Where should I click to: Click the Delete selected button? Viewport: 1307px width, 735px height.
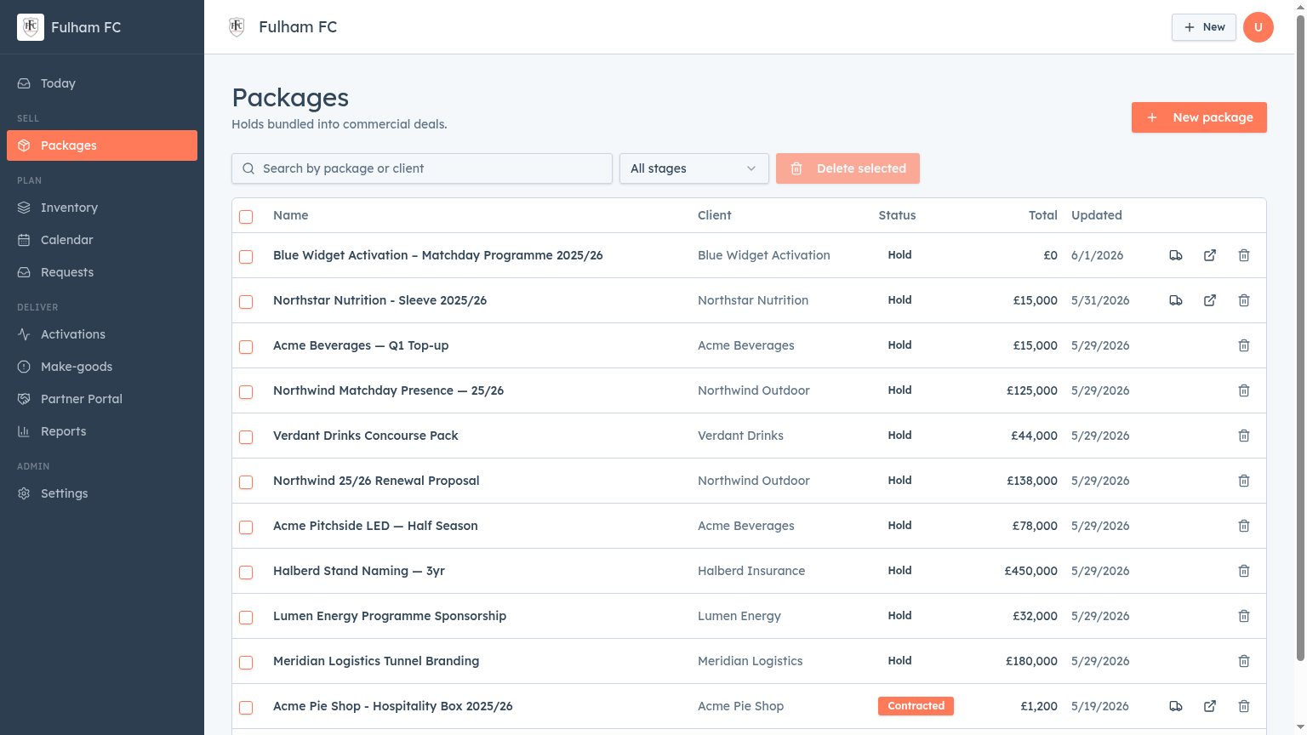pos(848,168)
